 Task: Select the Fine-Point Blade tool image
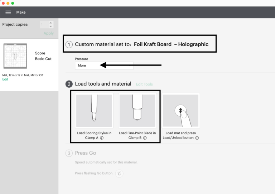click(137, 110)
